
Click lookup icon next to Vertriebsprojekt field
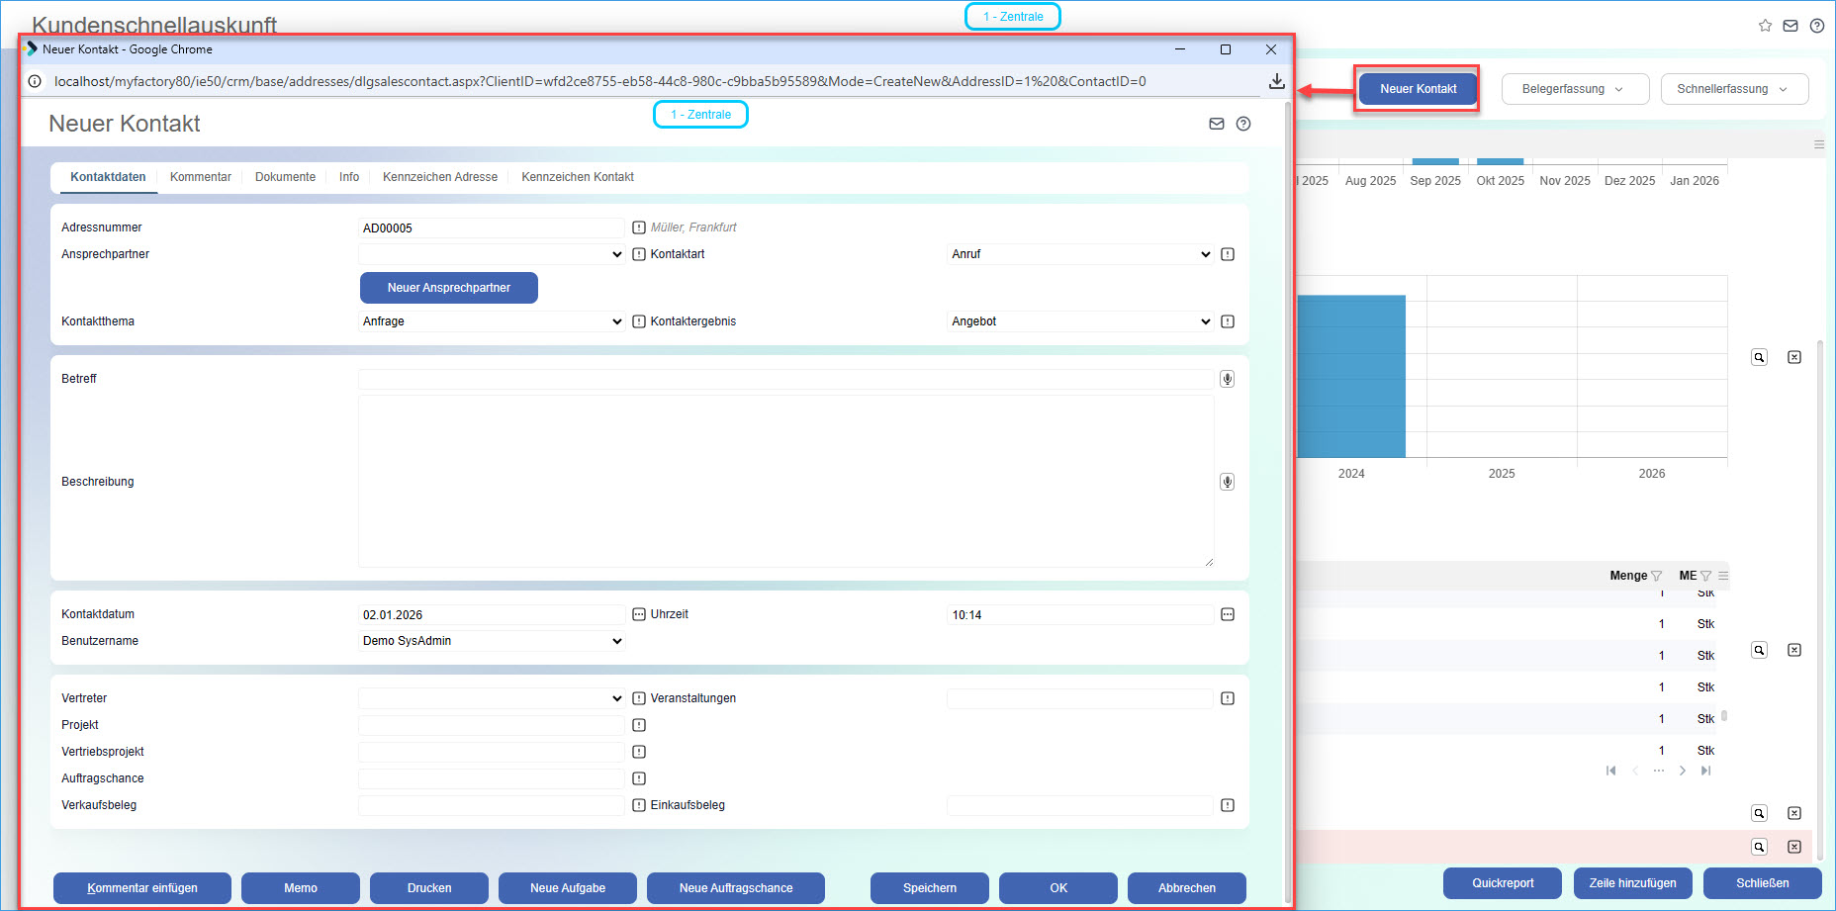[639, 752]
